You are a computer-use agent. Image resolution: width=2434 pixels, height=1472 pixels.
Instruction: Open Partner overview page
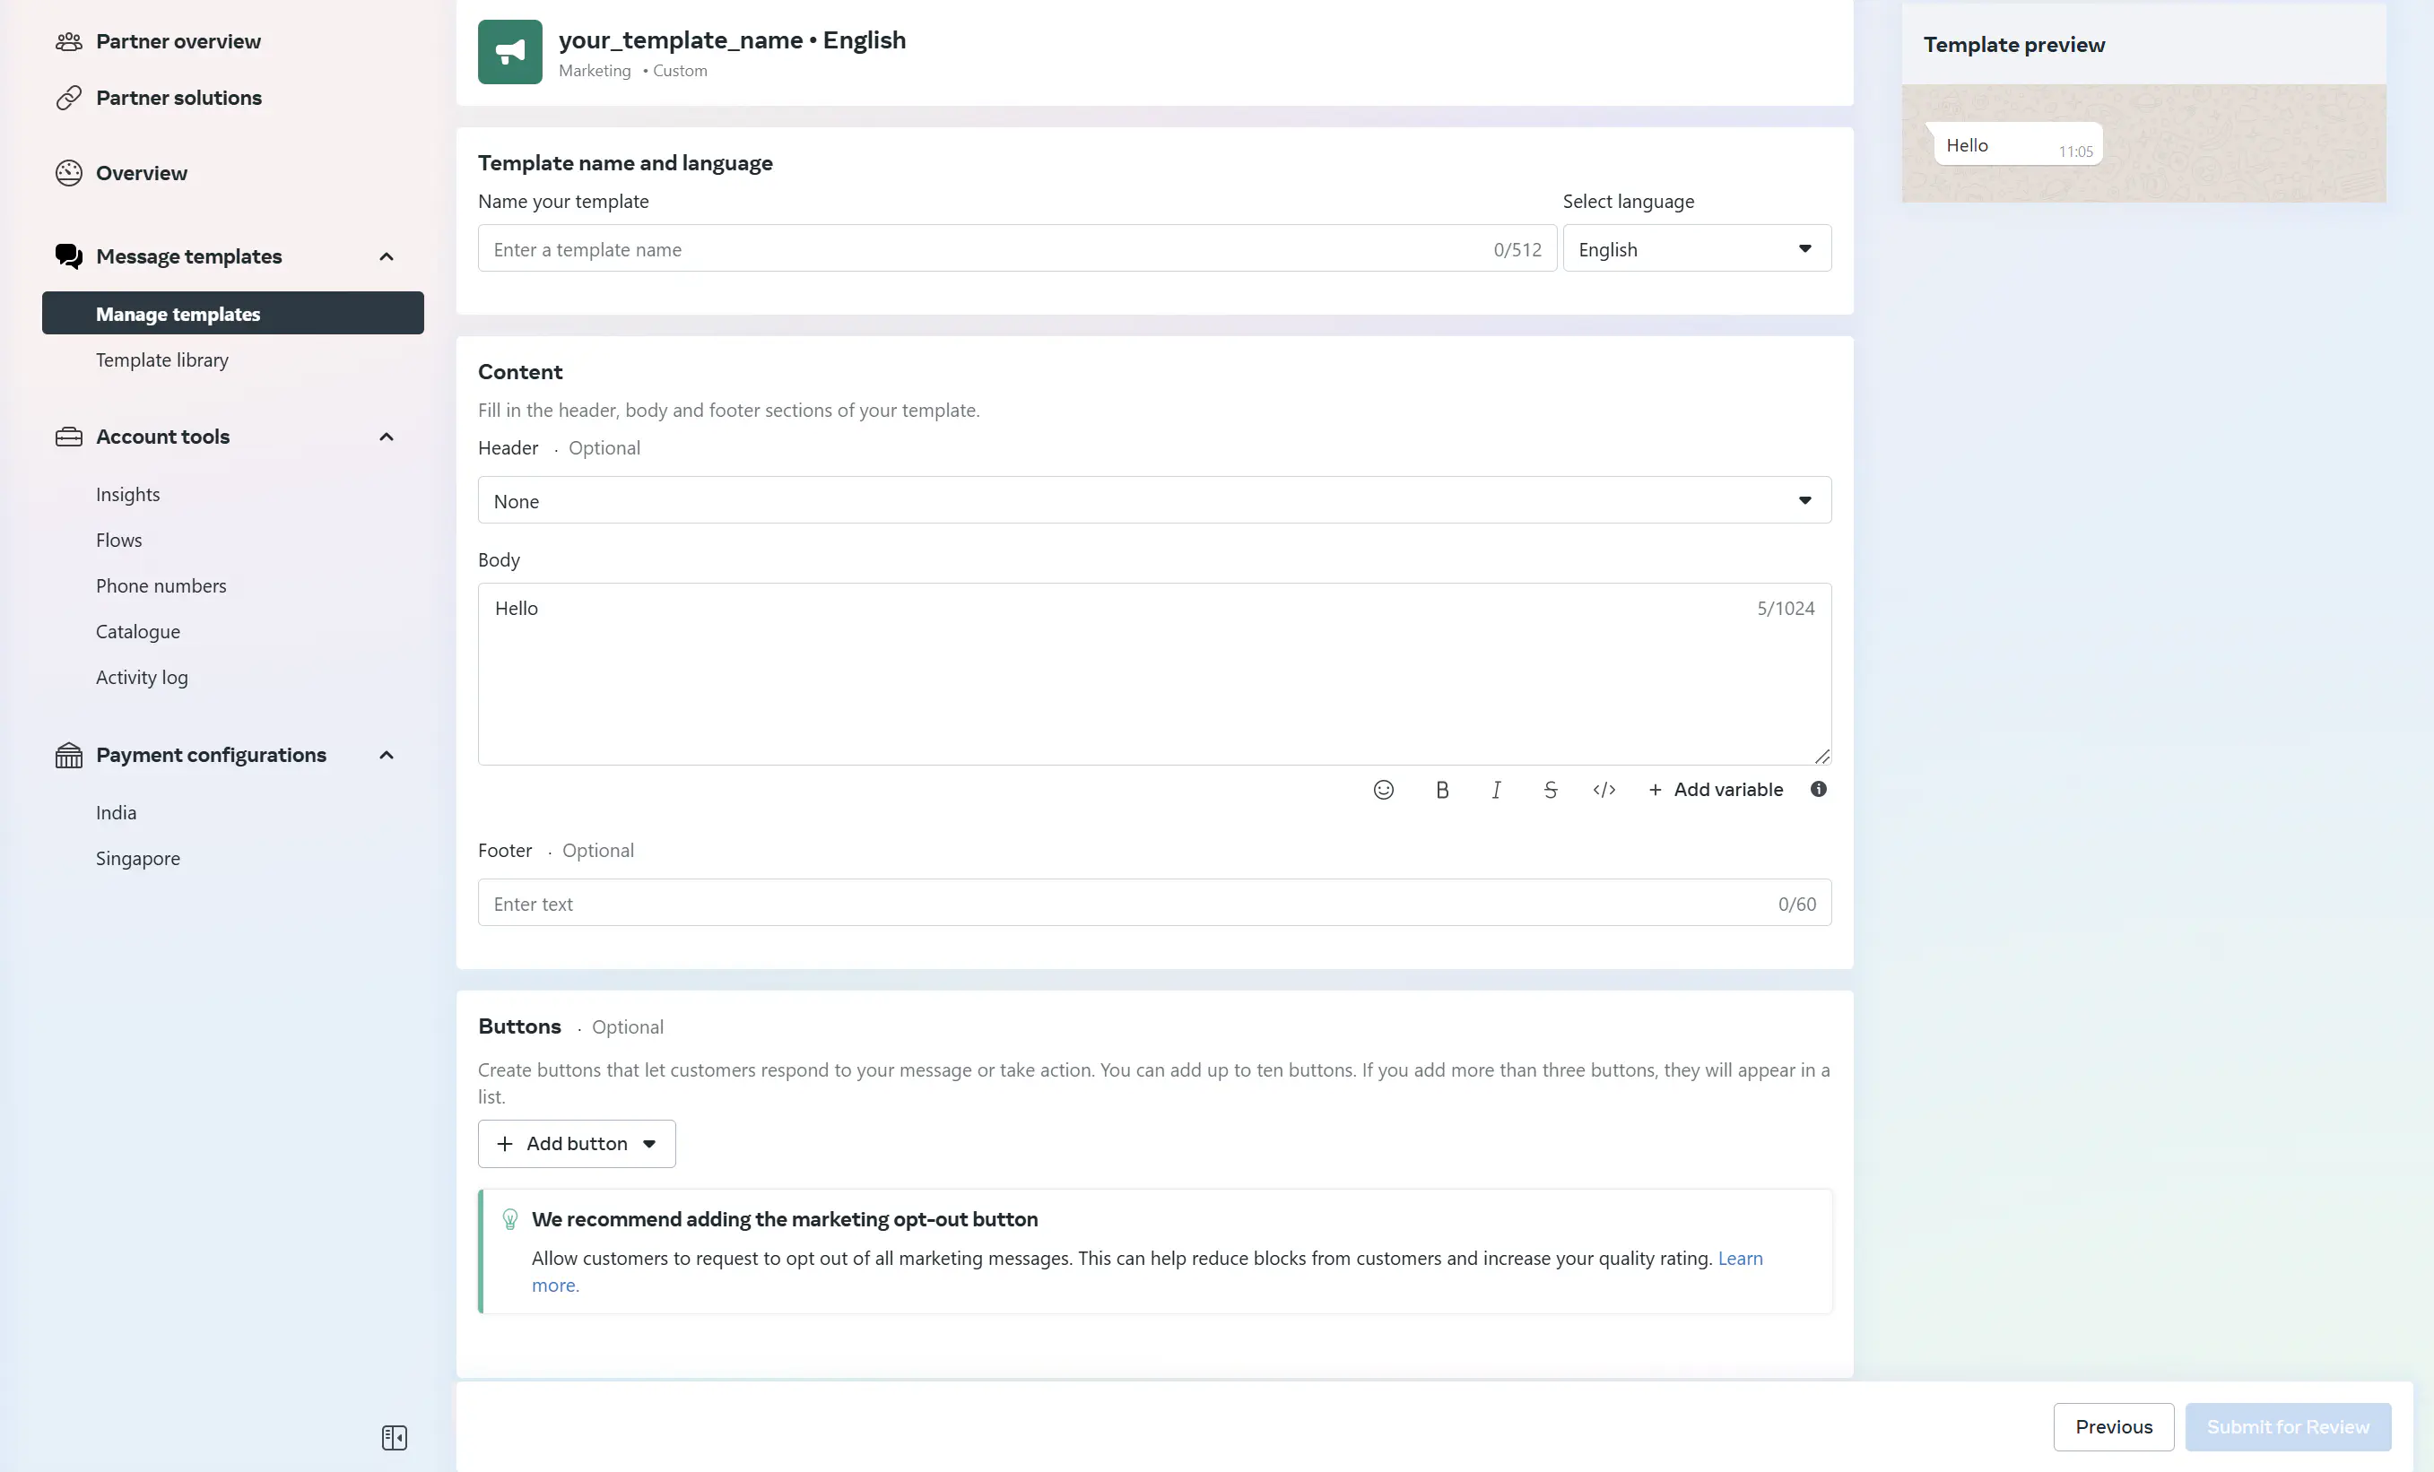point(178,41)
